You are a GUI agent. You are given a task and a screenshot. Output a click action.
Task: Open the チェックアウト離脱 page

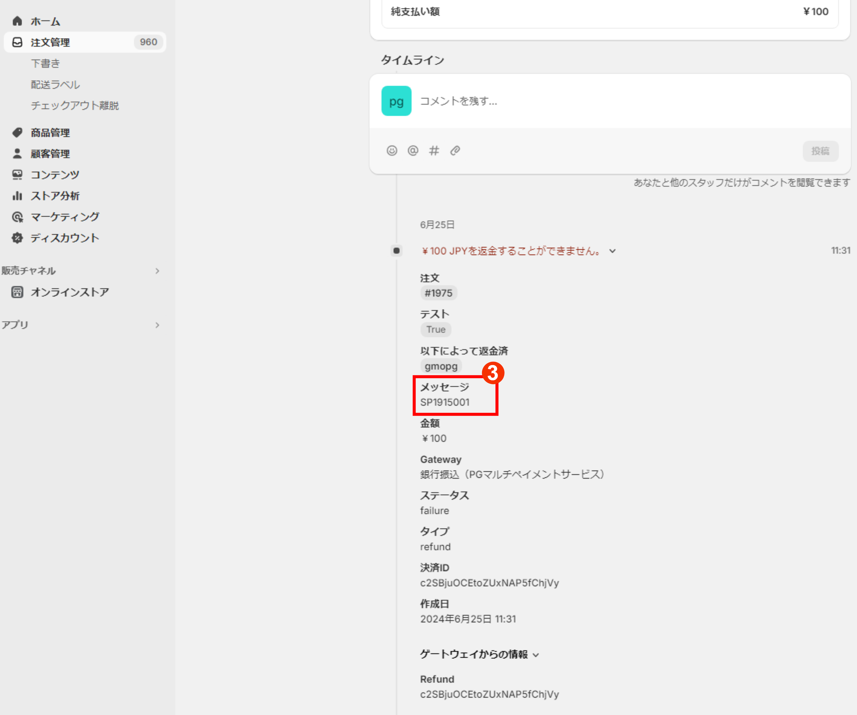coord(75,105)
